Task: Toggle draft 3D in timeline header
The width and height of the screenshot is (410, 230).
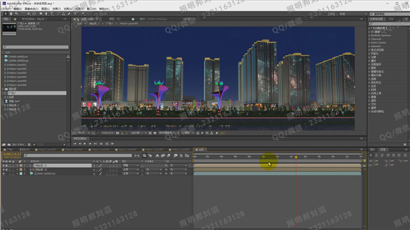Action: 150,156
